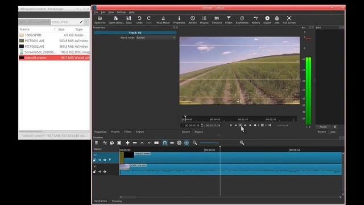The height and width of the screenshot is (205, 364).
Task: Sort file manager list by Name column
Action: coord(38,29)
